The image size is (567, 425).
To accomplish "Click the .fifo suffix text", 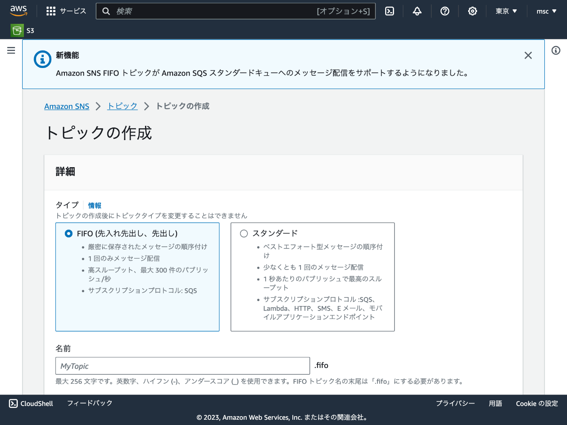I will coord(322,365).
